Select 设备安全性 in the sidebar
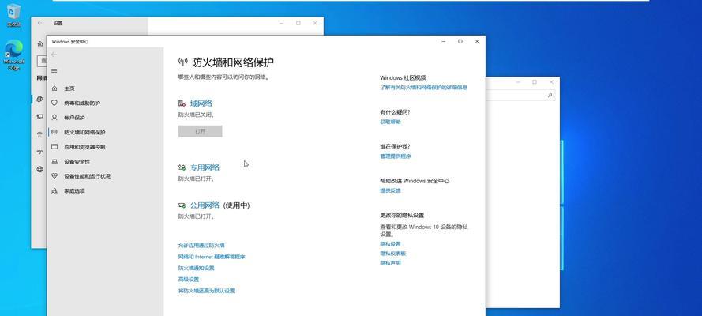Image resolution: width=702 pixels, height=316 pixels. (77, 162)
